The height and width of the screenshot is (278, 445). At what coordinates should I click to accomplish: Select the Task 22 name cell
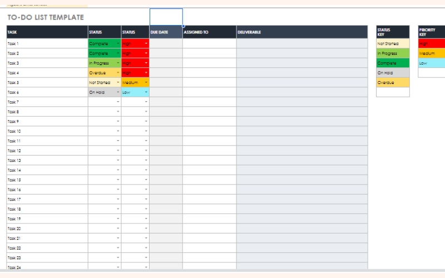tap(47, 248)
